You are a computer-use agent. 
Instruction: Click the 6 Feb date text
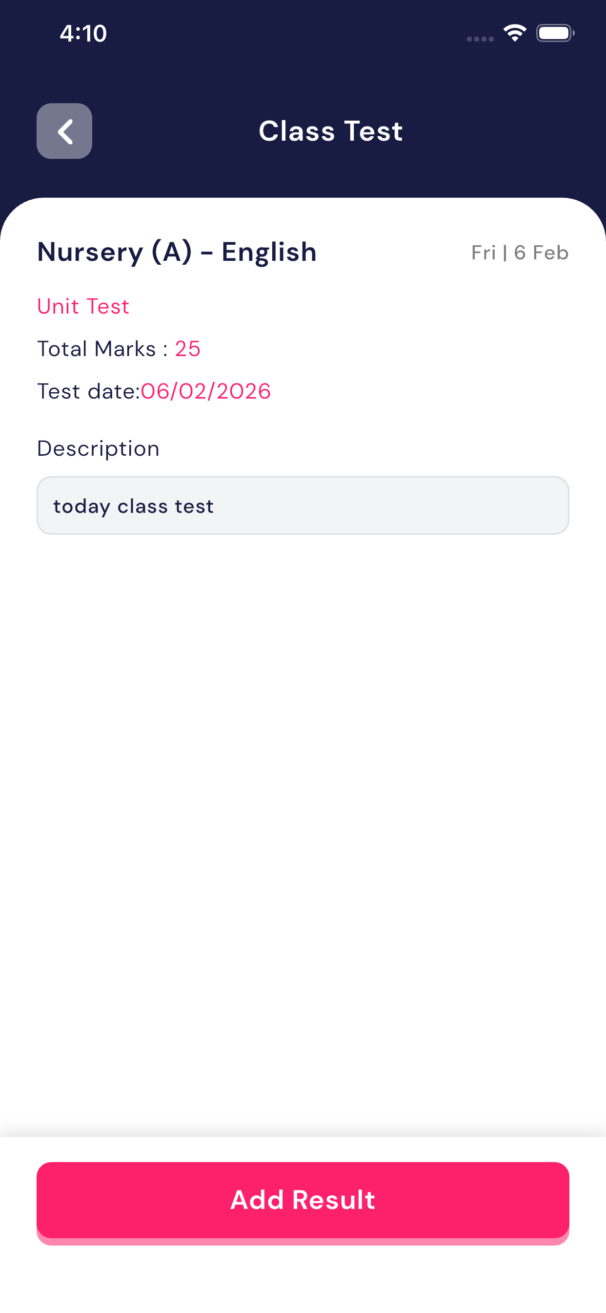click(541, 253)
